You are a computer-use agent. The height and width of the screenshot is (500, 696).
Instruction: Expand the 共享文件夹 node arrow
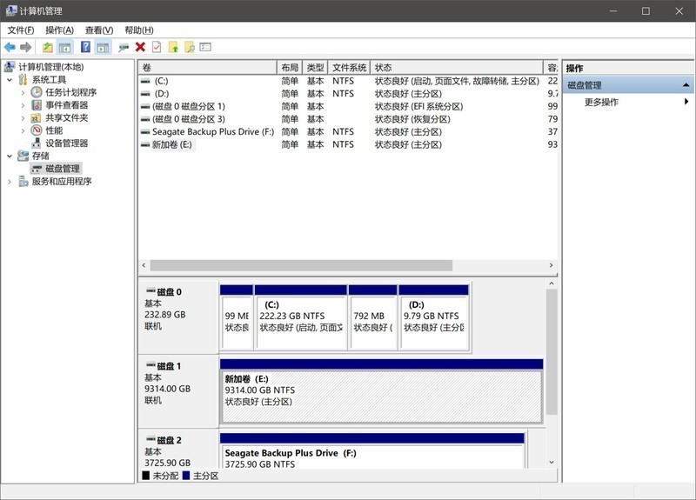(23, 118)
